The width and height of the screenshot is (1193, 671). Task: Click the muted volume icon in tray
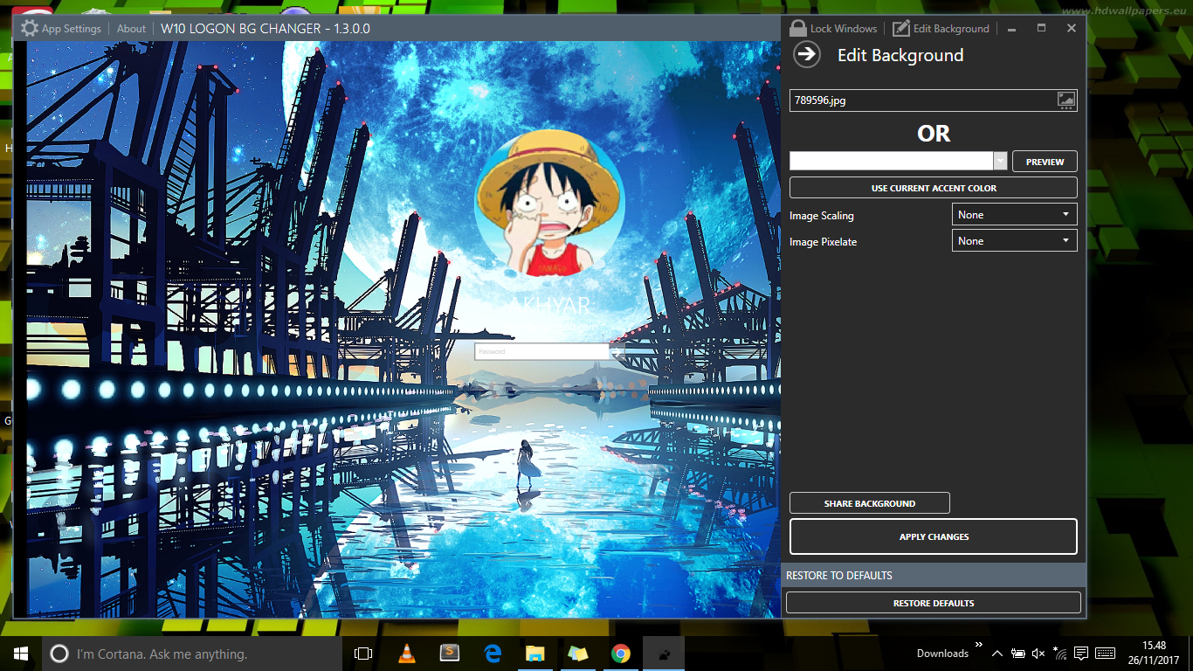point(1038,654)
